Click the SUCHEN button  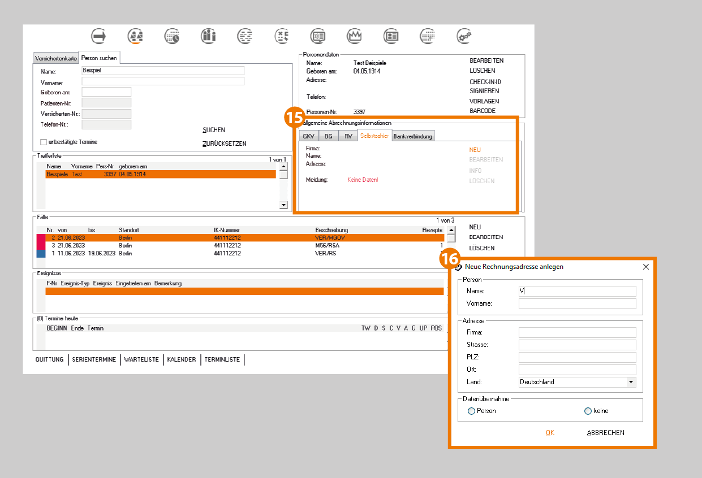[213, 130]
